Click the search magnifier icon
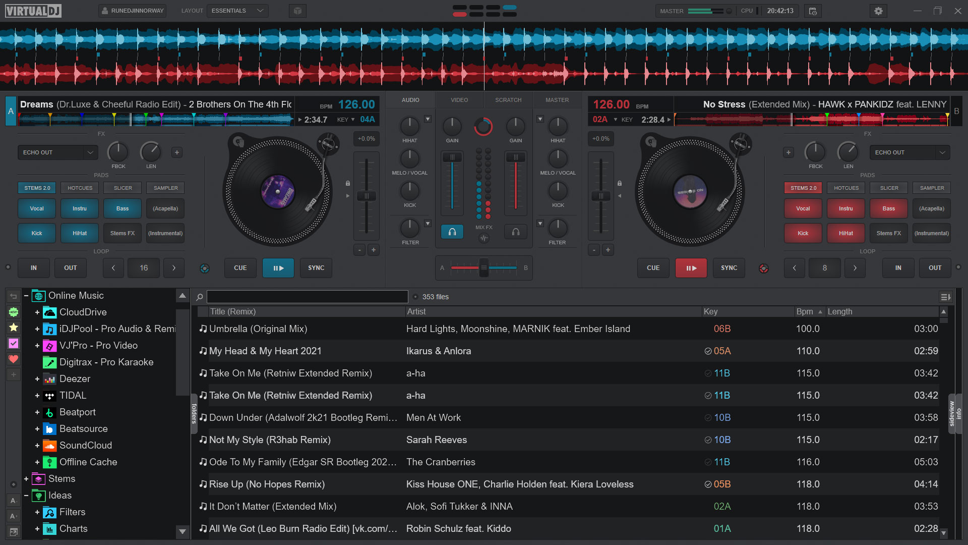The width and height of the screenshot is (968, 545). tap(200, 297)
